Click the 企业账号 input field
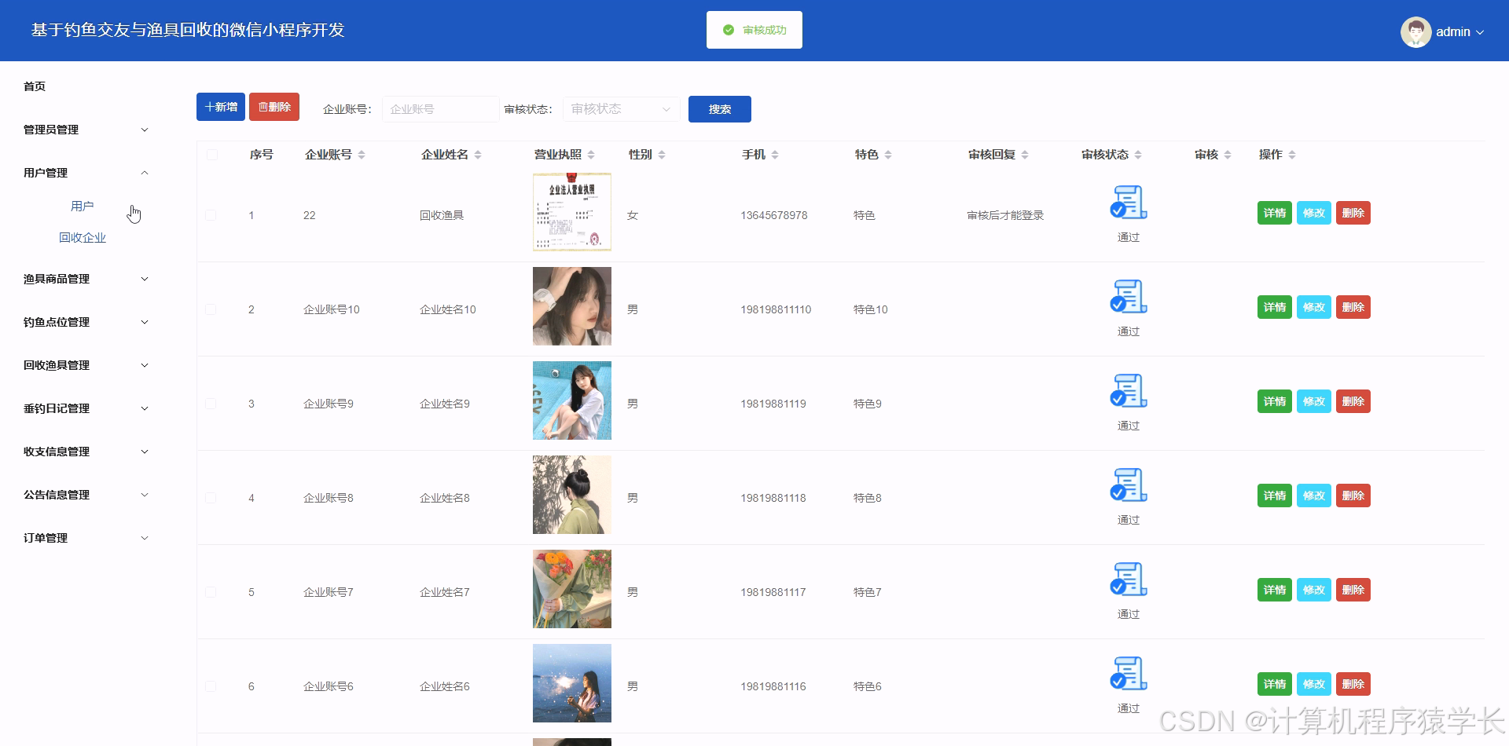Screen dimensions: 1509x746 [x=439, y=109]
